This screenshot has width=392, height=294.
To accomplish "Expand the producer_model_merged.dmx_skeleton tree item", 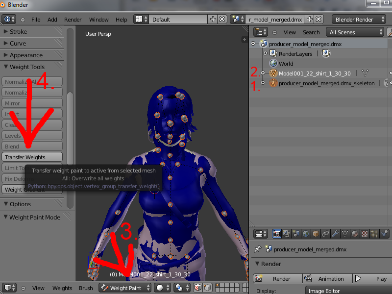I will [x=263, y=82].
